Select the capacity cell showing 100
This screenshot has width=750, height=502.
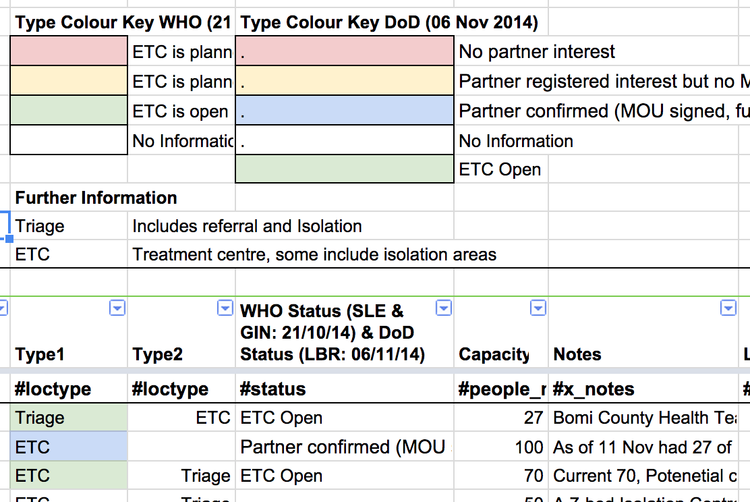coord(501,447)
